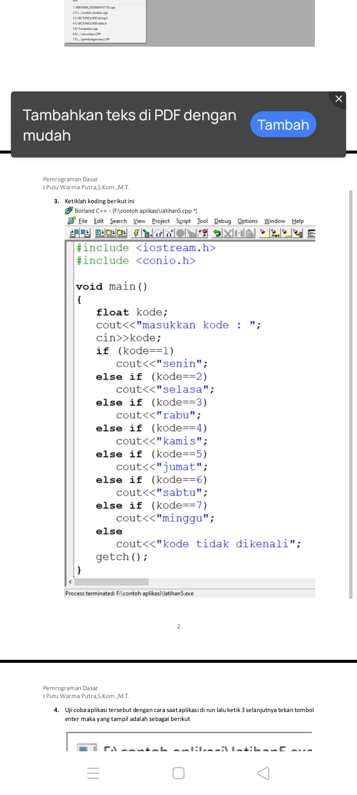The image size is (357, 795).
Task: Open the Edit menu in Borland C++
Action: [99, 221]
